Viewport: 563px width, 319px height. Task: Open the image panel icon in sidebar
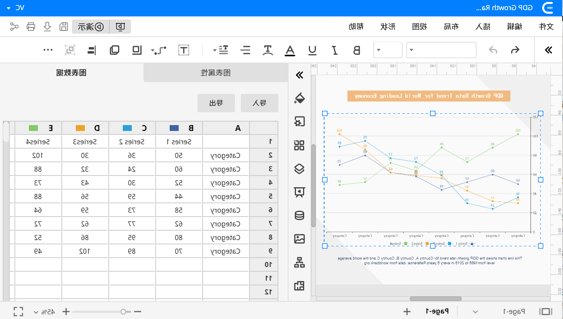[x=299, y=239]
